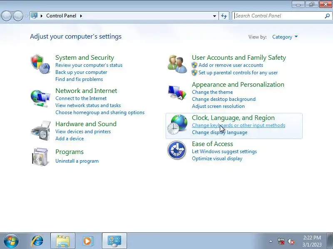Screen dimensions: 333x249
Task: Open the Windows Start menu
Action: (x=11, y=241)
